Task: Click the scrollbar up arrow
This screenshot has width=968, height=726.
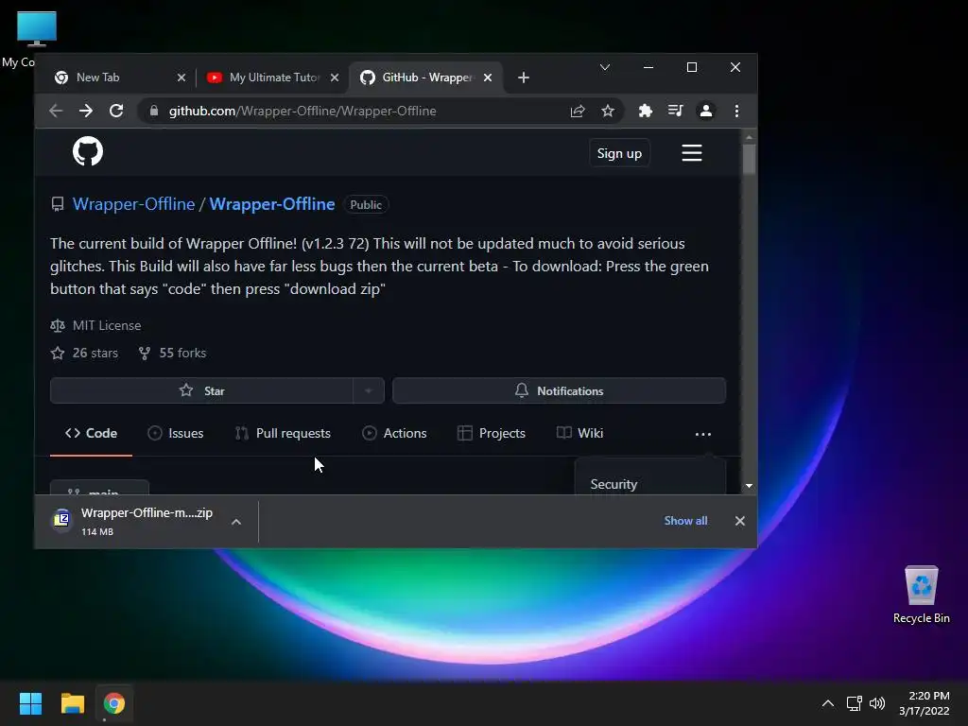Action: coord(749,137)
